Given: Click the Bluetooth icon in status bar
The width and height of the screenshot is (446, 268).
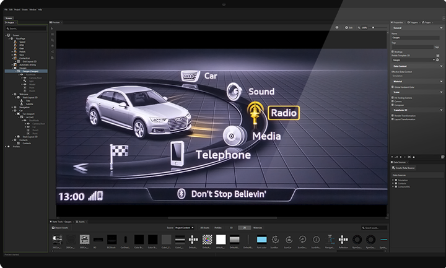Looking at the screenshot, I should click(181, 194).
